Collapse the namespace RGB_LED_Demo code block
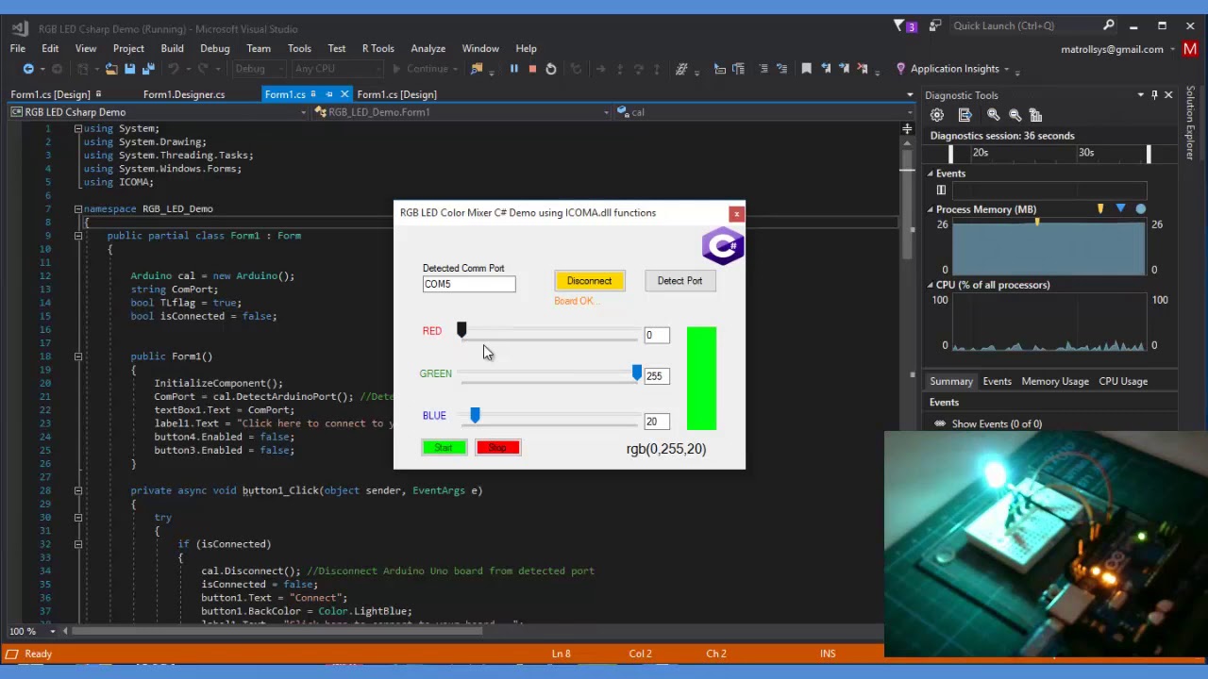 point(78,209)
